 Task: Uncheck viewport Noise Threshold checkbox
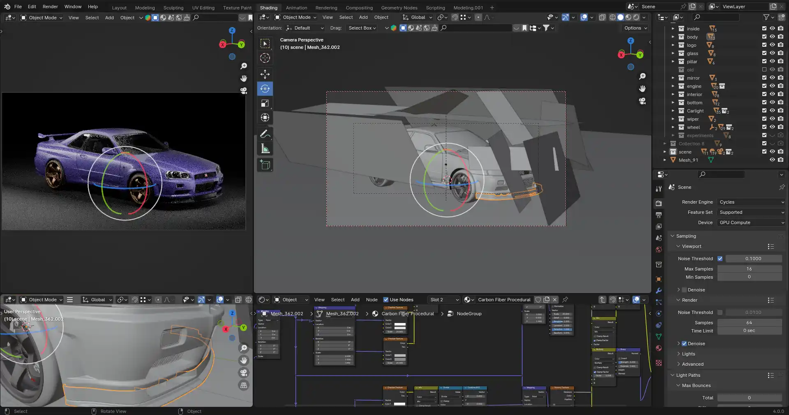720,259
